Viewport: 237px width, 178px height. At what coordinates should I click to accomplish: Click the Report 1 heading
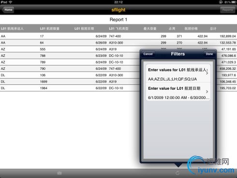coord(118,19)
